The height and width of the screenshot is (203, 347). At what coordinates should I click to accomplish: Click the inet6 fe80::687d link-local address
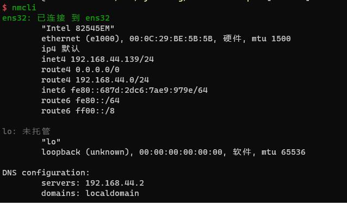[x=125, y=90]
